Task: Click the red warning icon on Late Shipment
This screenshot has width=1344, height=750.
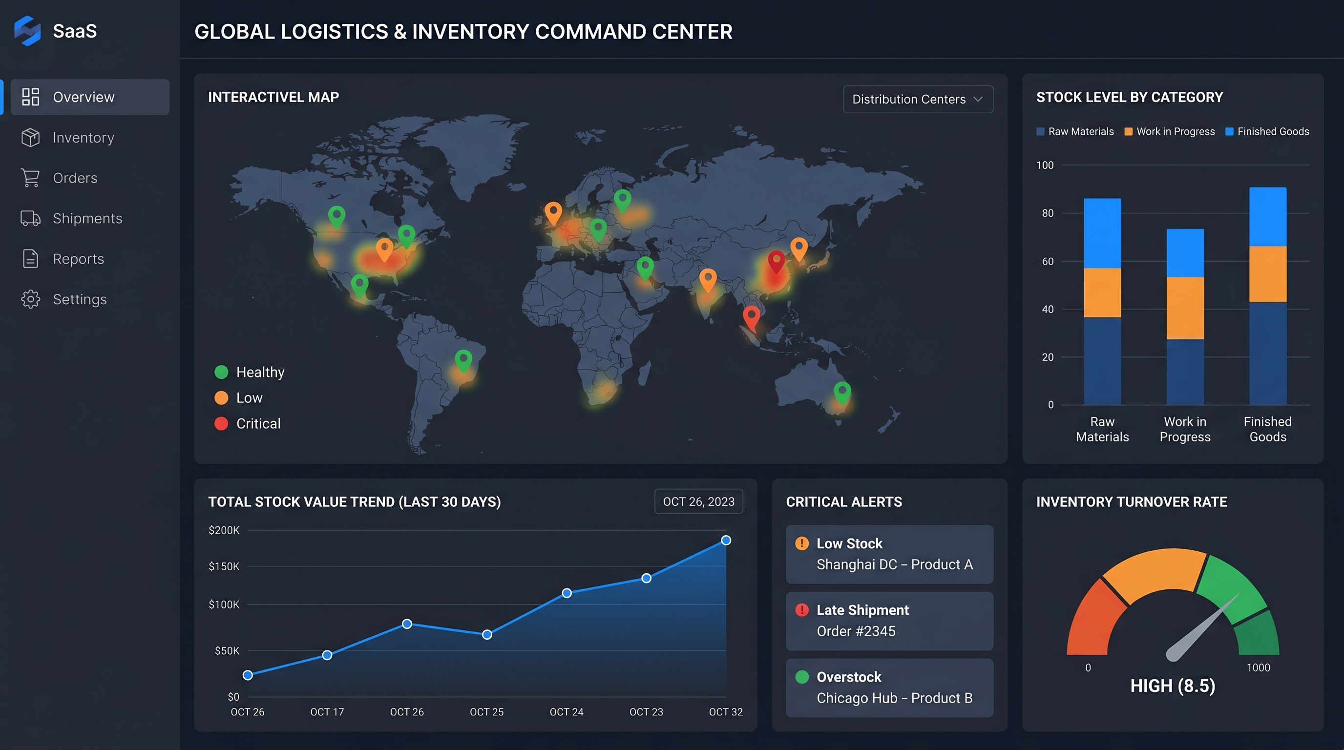Action: click(x=802, y=610)
